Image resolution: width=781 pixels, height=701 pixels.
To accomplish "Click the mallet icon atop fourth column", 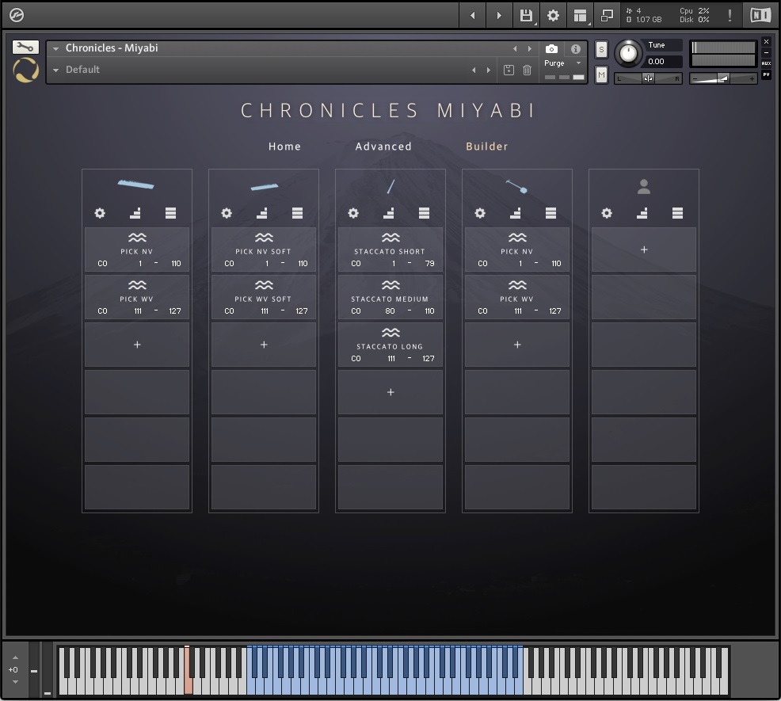I will pyautogui.click(x=517, y=186).
